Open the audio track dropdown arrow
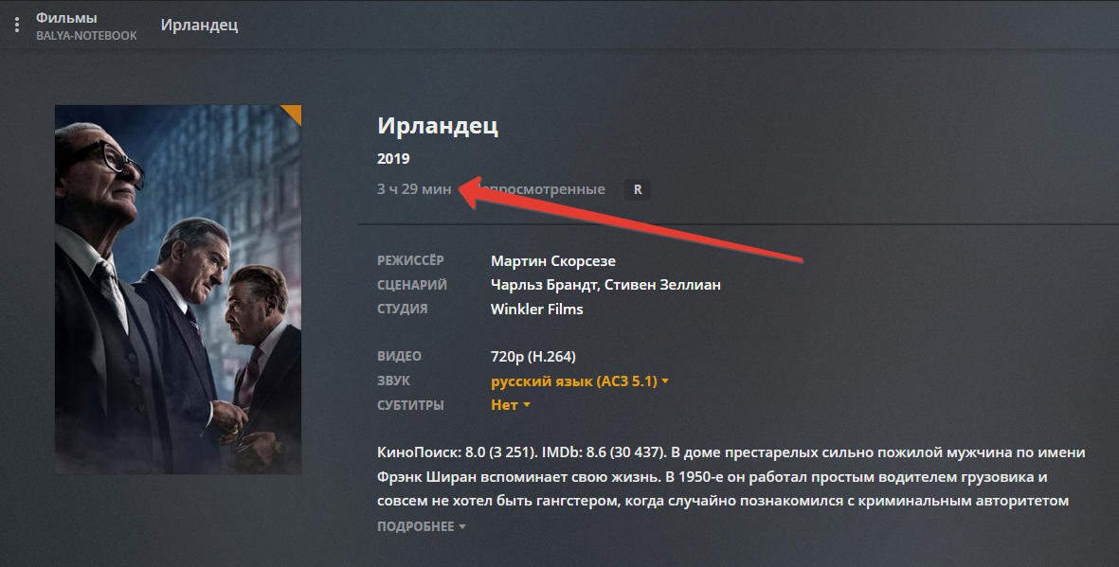 [x=665, y=381]
